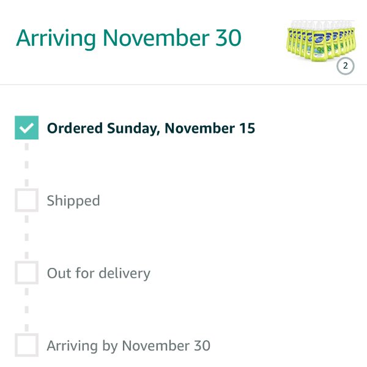Click the Arriving November 30 heading
The width and height of the screenshot is (367, 367).
128,39
